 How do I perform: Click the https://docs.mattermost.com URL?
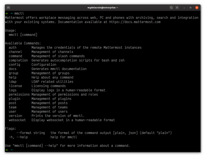coord(135,22)
